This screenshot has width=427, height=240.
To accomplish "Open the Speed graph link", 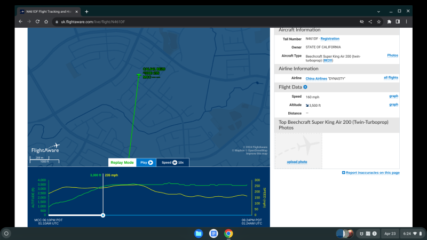I will tap(393, 96).
